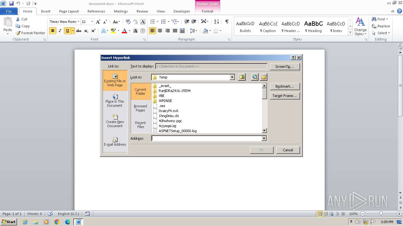Image resolution: width=403 pixels, height=226 pixels.
Task: Click the Copy icon
Action: coord(18,26)
